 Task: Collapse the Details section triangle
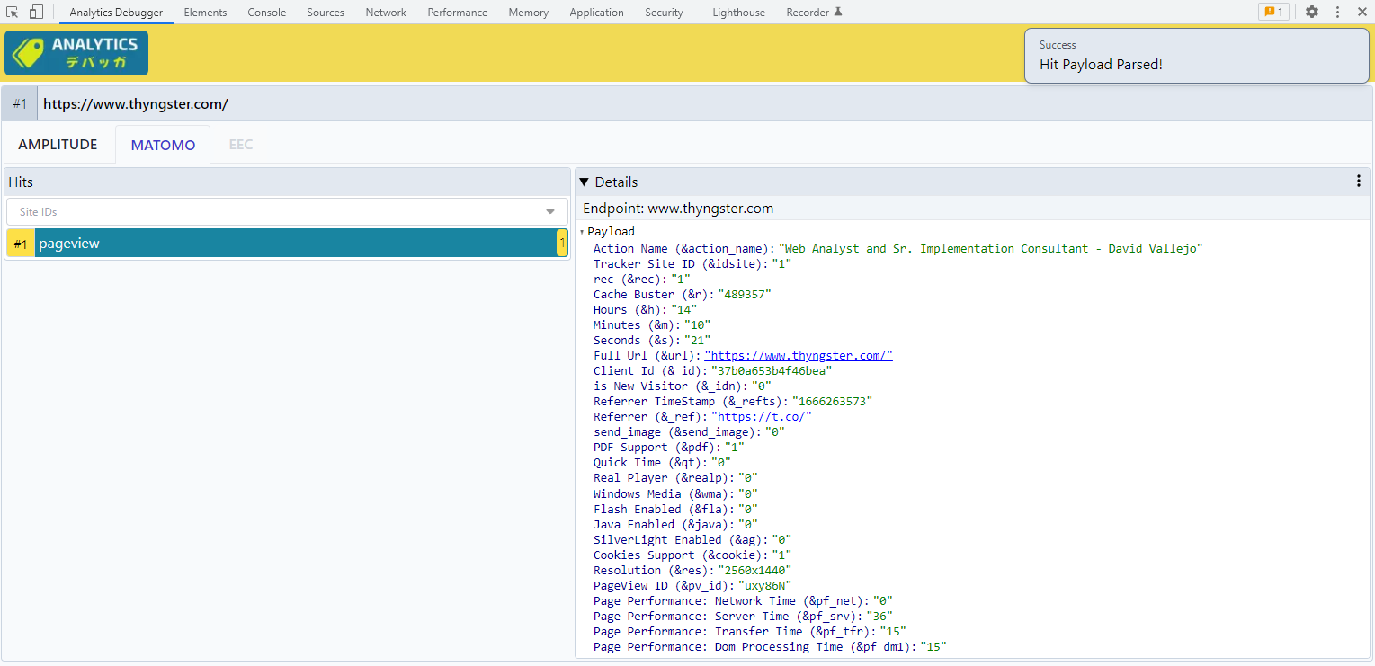(584, 182)
